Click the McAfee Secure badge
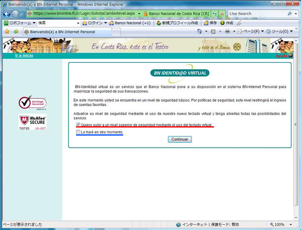 [33, 122]
